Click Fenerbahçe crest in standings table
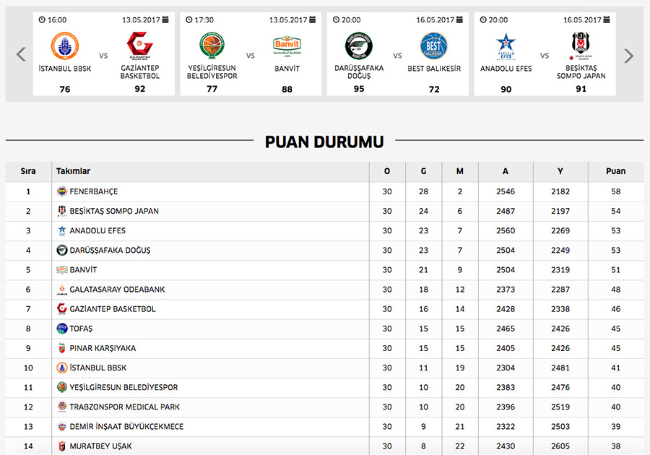 point(62,191)
